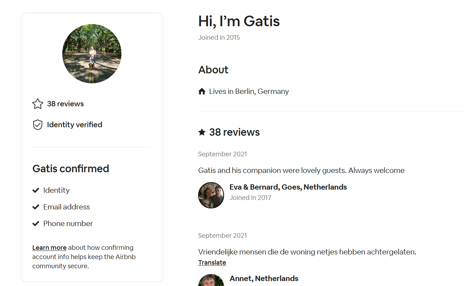Click the Identity verified label
This screenshot has height=286, width=464.
(75, 125)
